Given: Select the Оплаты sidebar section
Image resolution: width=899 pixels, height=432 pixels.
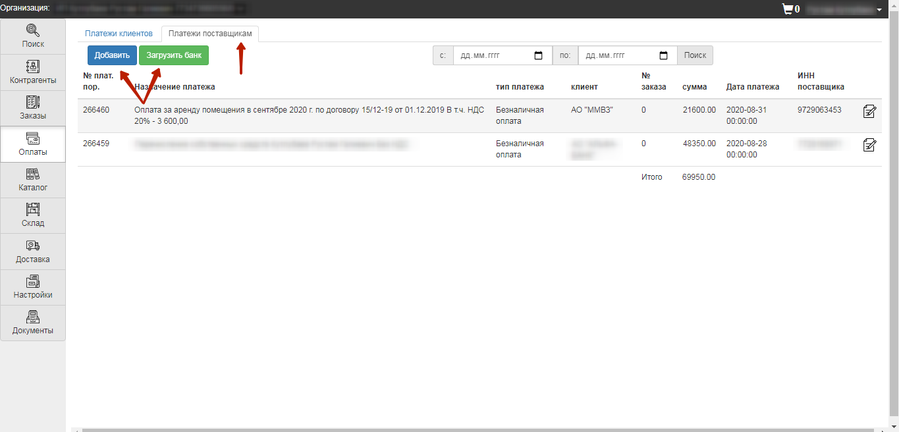Looking at the screenshot, I should click(x=33, y=144).
